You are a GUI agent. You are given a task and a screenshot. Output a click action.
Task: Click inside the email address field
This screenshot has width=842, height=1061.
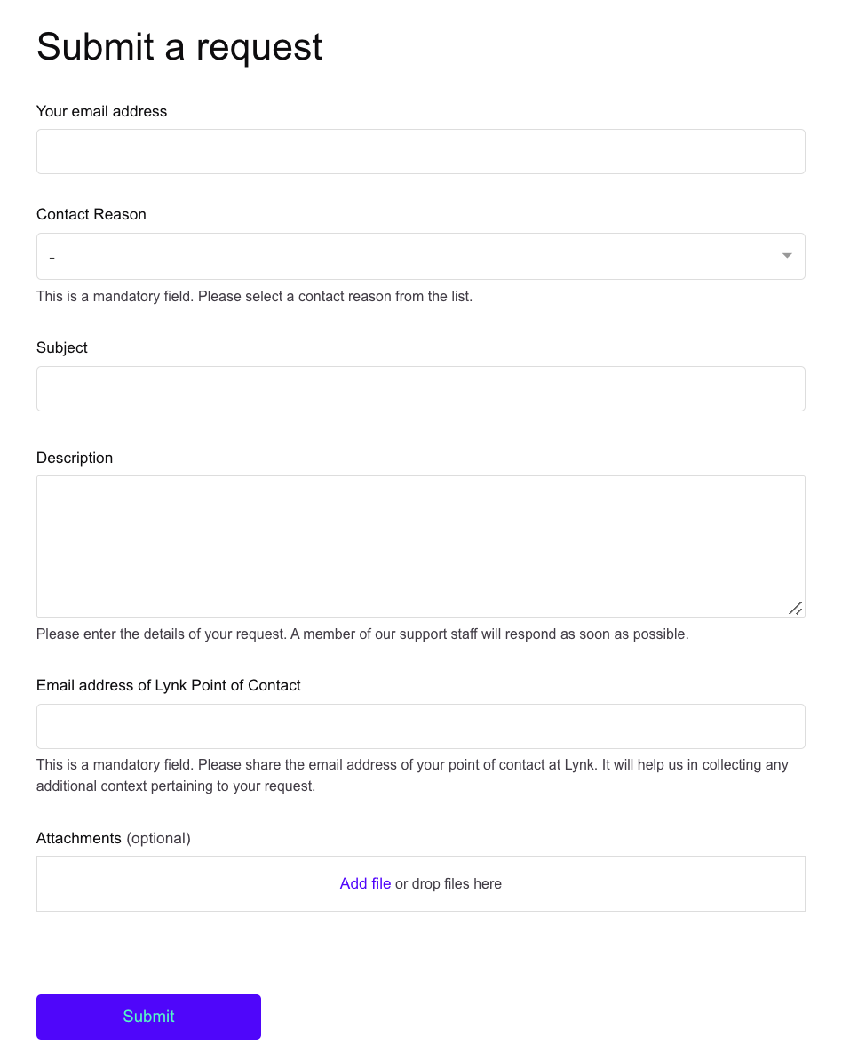[x=421, y=151]
